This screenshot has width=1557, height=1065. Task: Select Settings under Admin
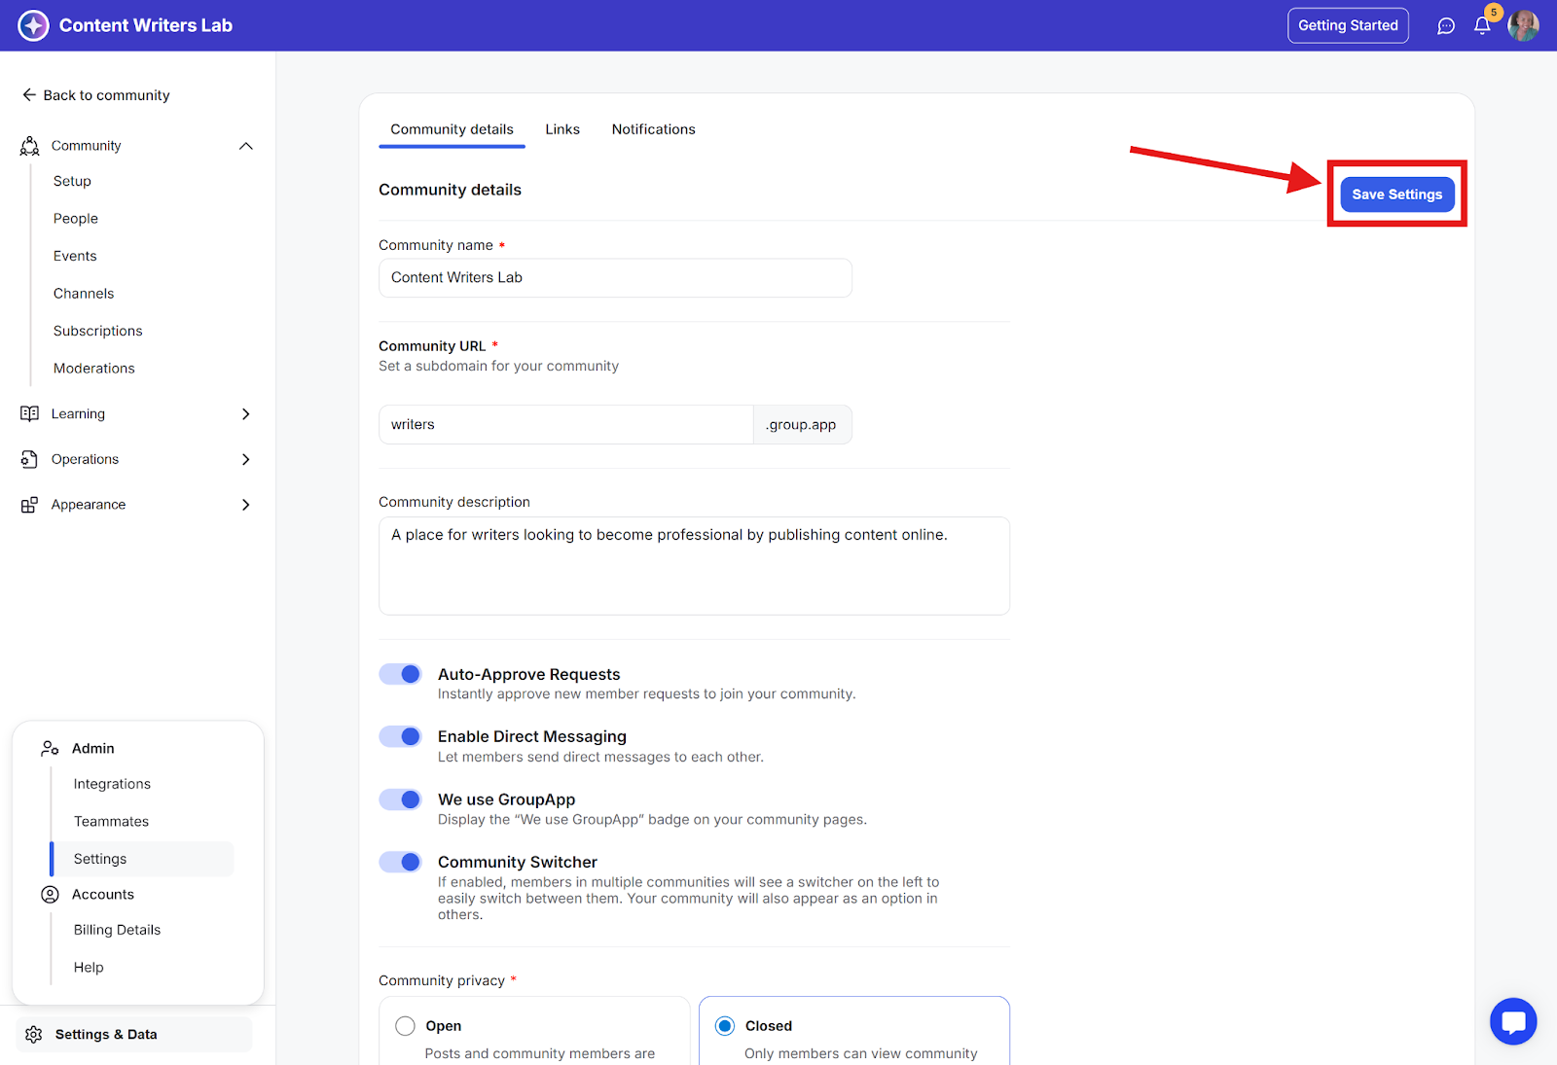pos(142,859)
